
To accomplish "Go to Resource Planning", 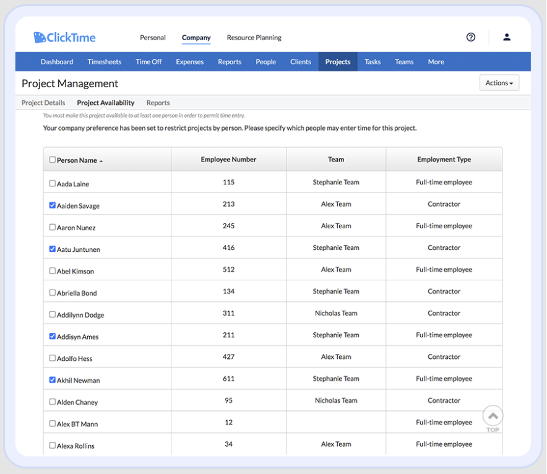I will tap(254, 38).
